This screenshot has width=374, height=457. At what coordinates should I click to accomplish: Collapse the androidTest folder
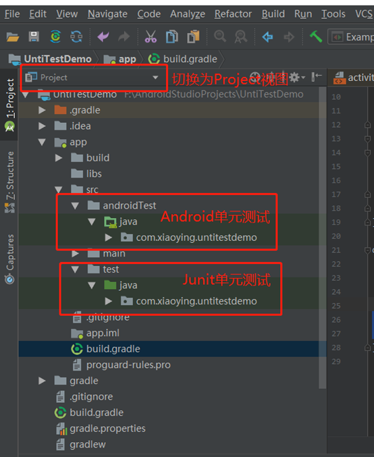[x=75, y=206]
